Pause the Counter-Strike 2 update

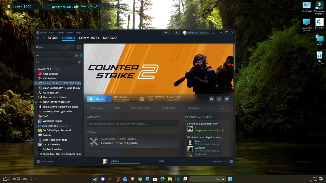(x=97, y=99)
